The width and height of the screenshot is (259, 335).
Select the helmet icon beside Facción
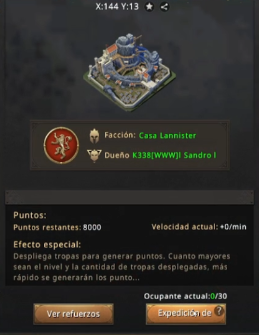tap(94, 136)
